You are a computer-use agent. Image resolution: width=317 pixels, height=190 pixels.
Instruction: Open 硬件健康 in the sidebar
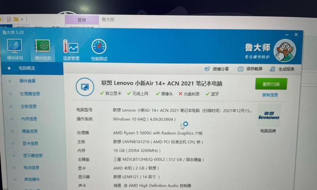click(x=27, y=81)
